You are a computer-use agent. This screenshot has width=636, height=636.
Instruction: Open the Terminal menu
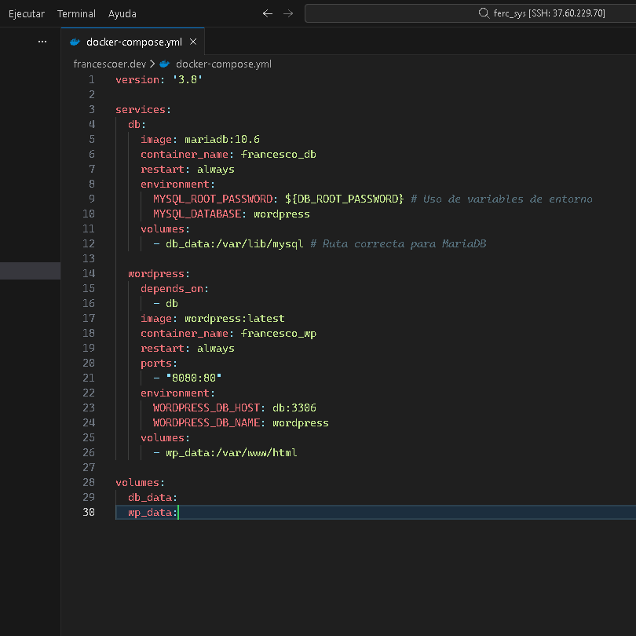pos(76,13)
